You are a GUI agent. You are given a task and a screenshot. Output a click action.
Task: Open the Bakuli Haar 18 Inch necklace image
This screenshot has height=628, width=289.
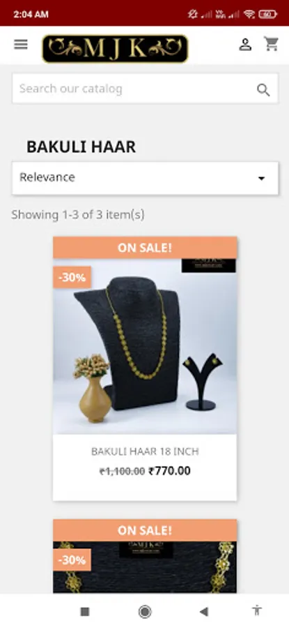(145, 346)
